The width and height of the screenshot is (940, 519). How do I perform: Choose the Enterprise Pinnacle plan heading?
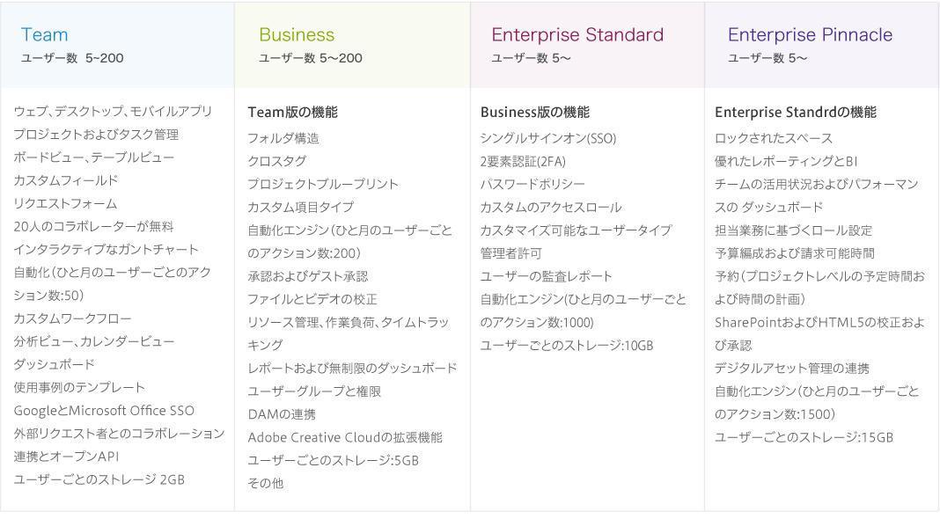(810, 35)
